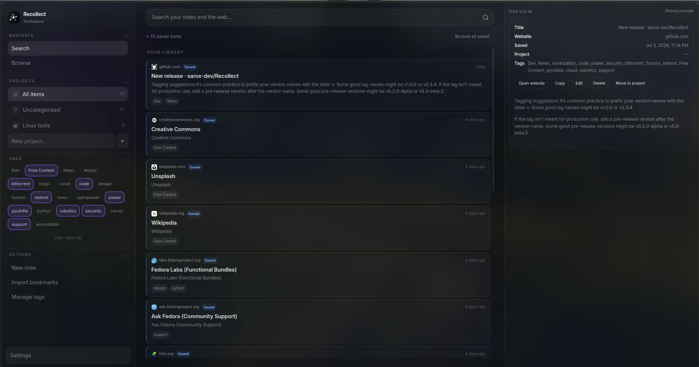Click Open website in preview
Image resolution: width=699 pixels, height=367 pixels.
(x=531, y=83)
